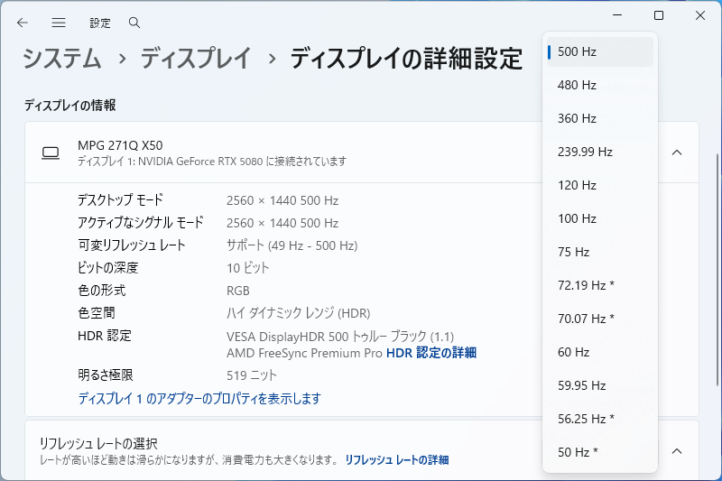Click the VESA DisplayHDR 500 certification text

(x=340, y=337)
